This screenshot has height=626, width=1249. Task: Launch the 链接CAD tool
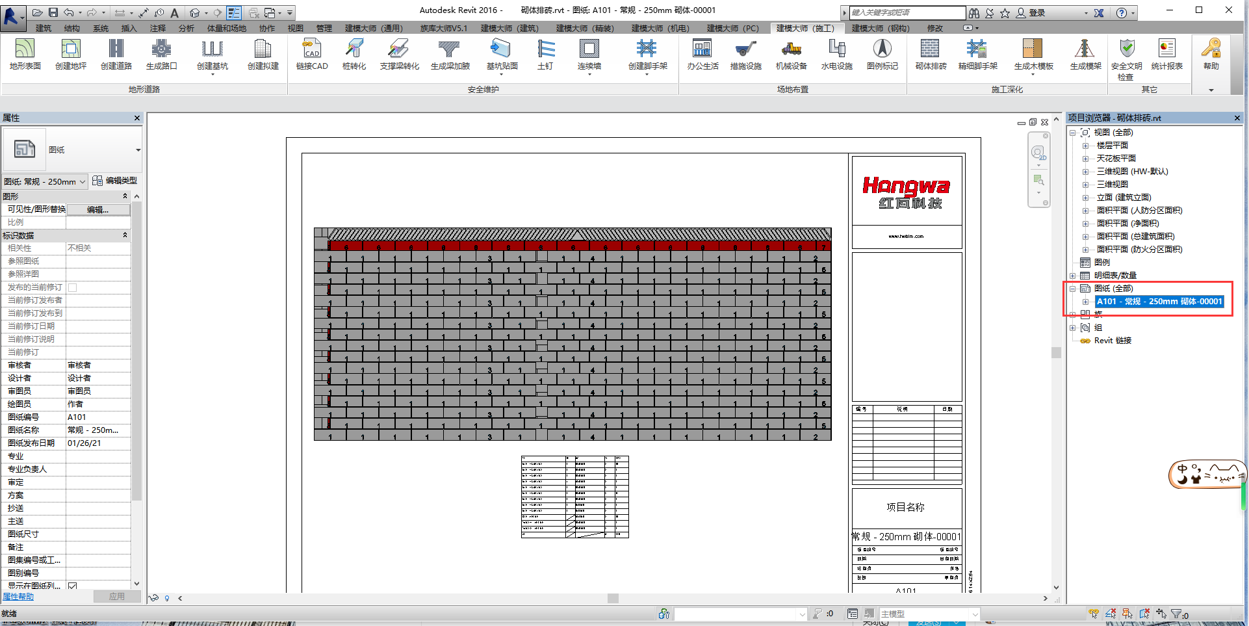tap(312, 55)
